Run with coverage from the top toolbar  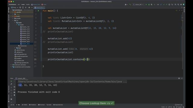[152, 4]
